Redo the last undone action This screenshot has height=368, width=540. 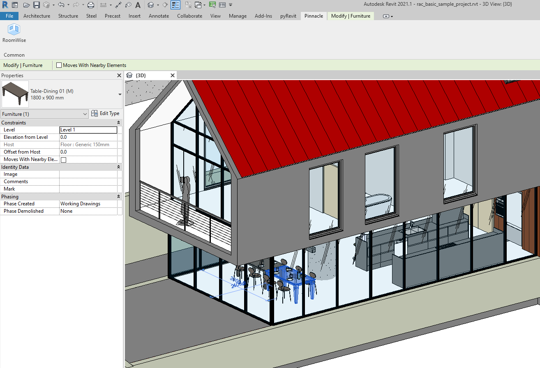tap(76, 5)
